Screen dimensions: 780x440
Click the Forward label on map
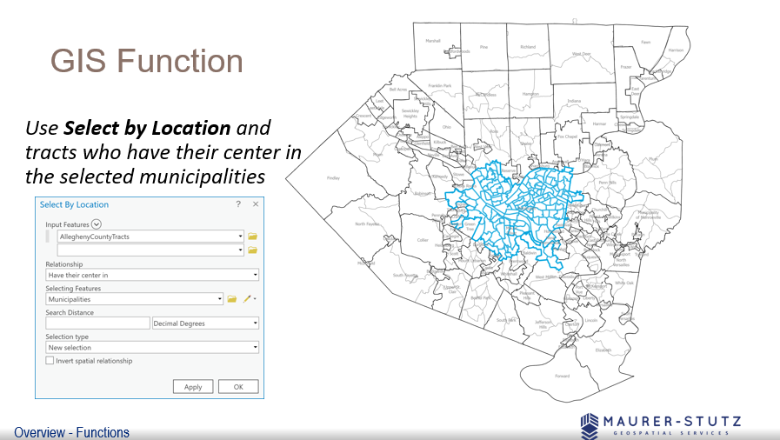pos(562,376)
